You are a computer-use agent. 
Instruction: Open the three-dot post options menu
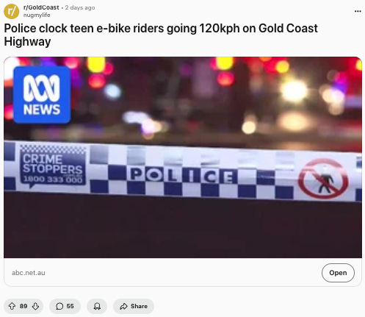(x=358, y=11)
